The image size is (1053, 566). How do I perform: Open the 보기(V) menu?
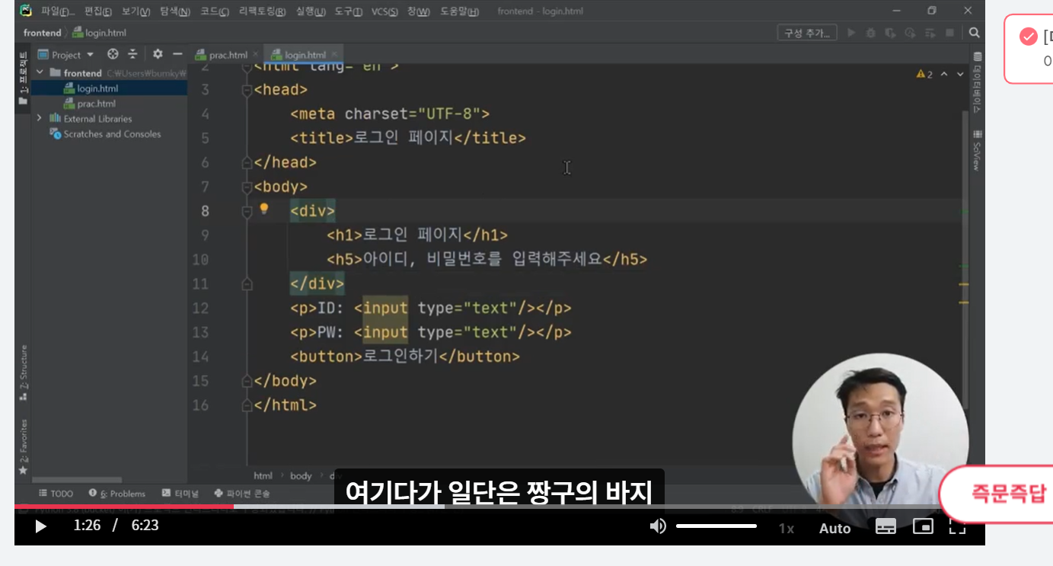[137, 11]
